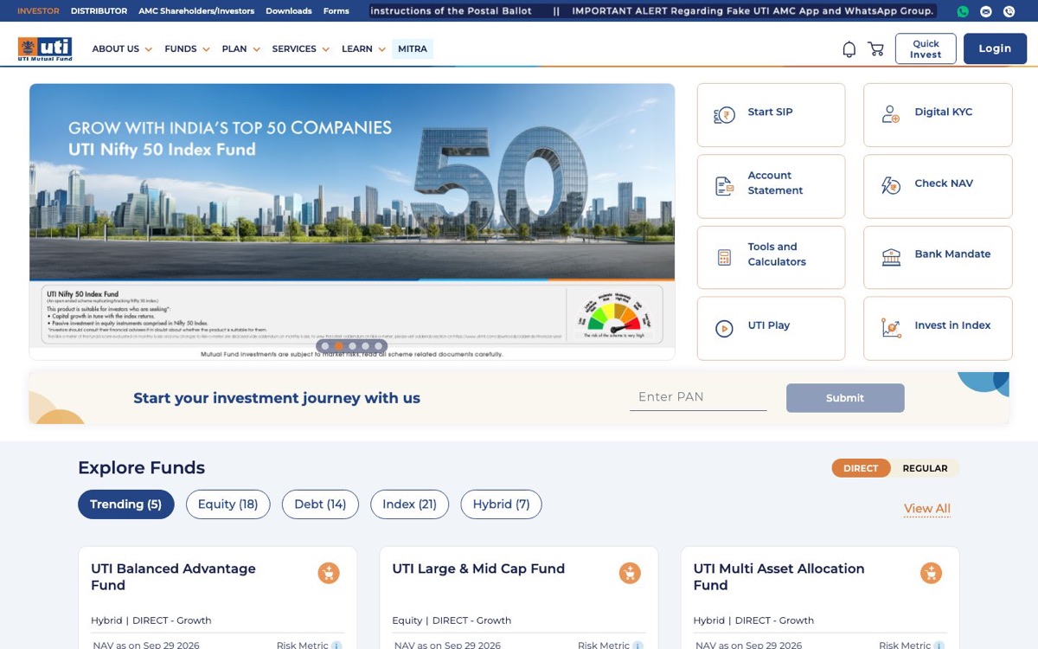Image resolution: width=1038 pixels, height=649 pixels.
Task: Go to fourth banner carousel dot
Action: [x=365, y=346]
